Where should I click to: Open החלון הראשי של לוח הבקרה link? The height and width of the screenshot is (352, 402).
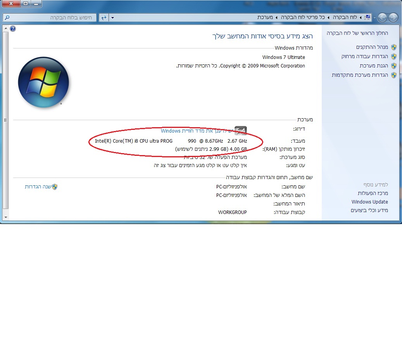tap(357, 33)
